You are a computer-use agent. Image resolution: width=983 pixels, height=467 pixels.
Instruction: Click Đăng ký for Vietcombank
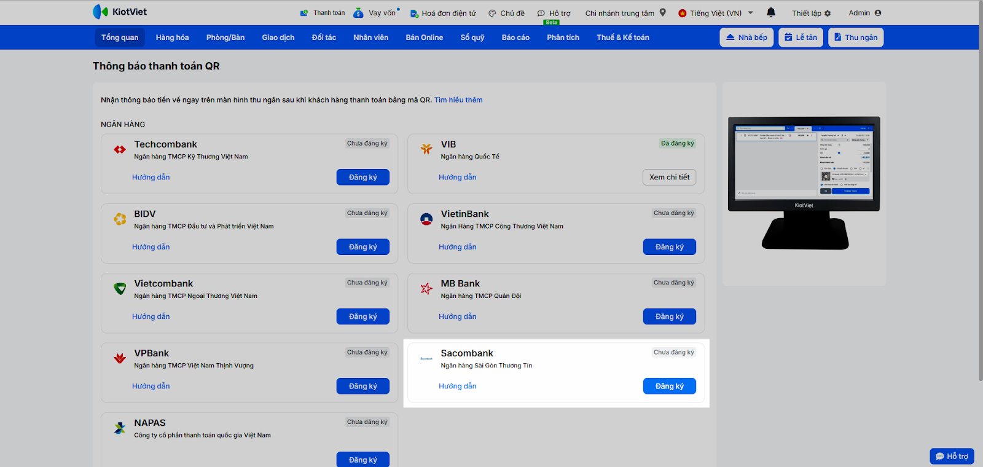coord(363,316)
